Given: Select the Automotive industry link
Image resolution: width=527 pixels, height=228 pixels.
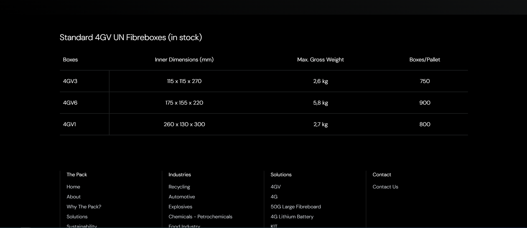Looking at the screenshot, I should pos(182,197).
